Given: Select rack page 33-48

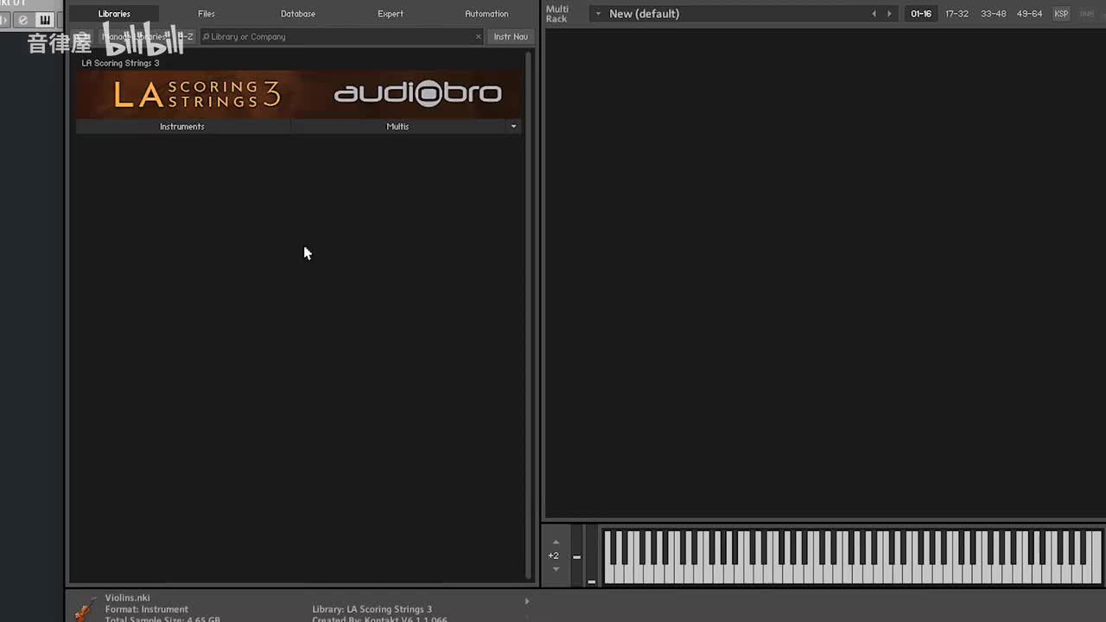Looking at the screenshot, I should coord(993,14).
